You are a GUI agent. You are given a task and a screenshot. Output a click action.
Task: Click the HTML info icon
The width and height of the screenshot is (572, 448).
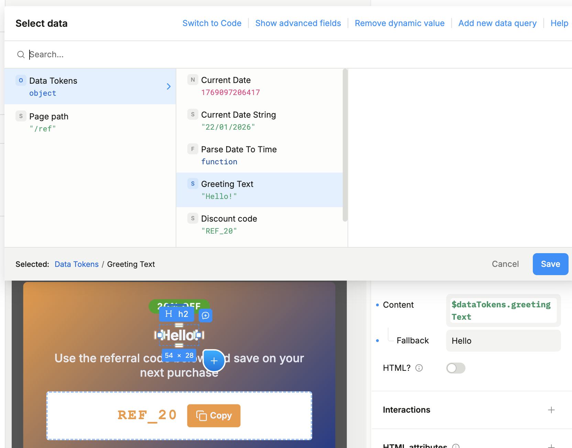point(419,368)
